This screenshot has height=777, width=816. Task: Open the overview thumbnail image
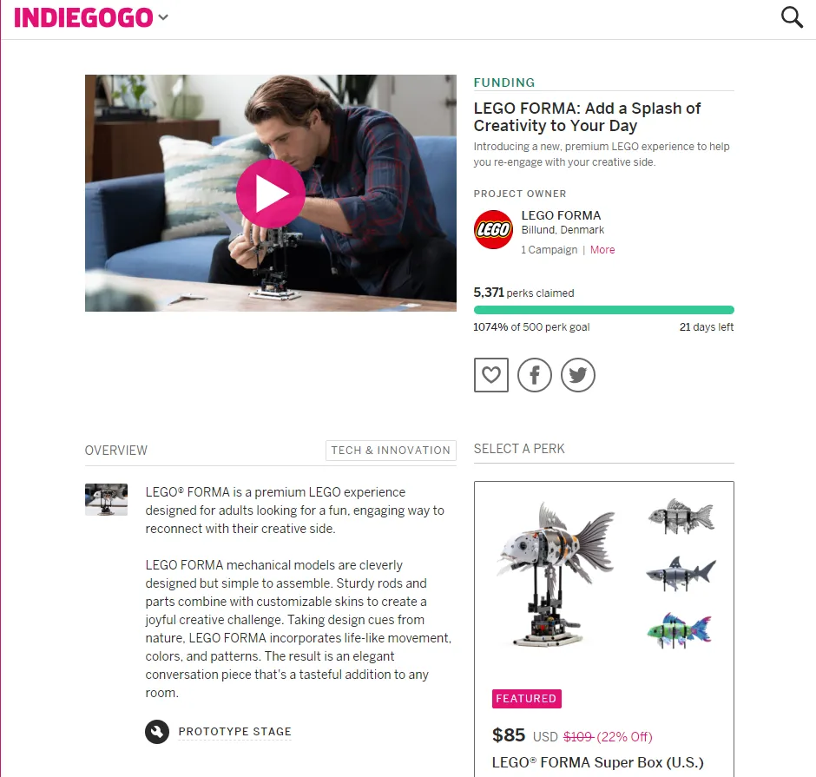[x=106, y=499]
